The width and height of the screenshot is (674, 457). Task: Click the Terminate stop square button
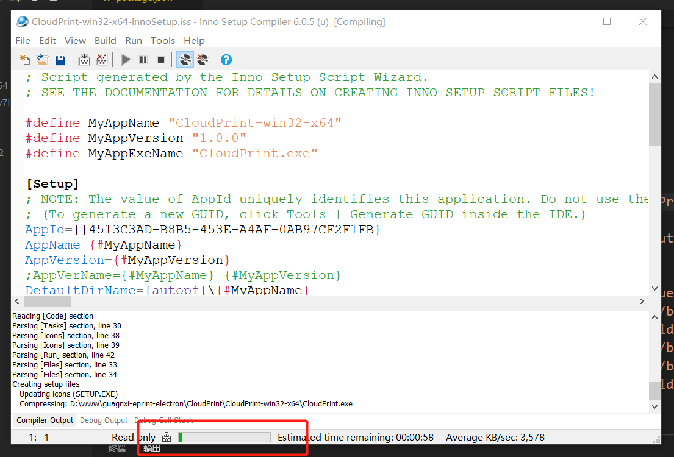pos(161,60)
